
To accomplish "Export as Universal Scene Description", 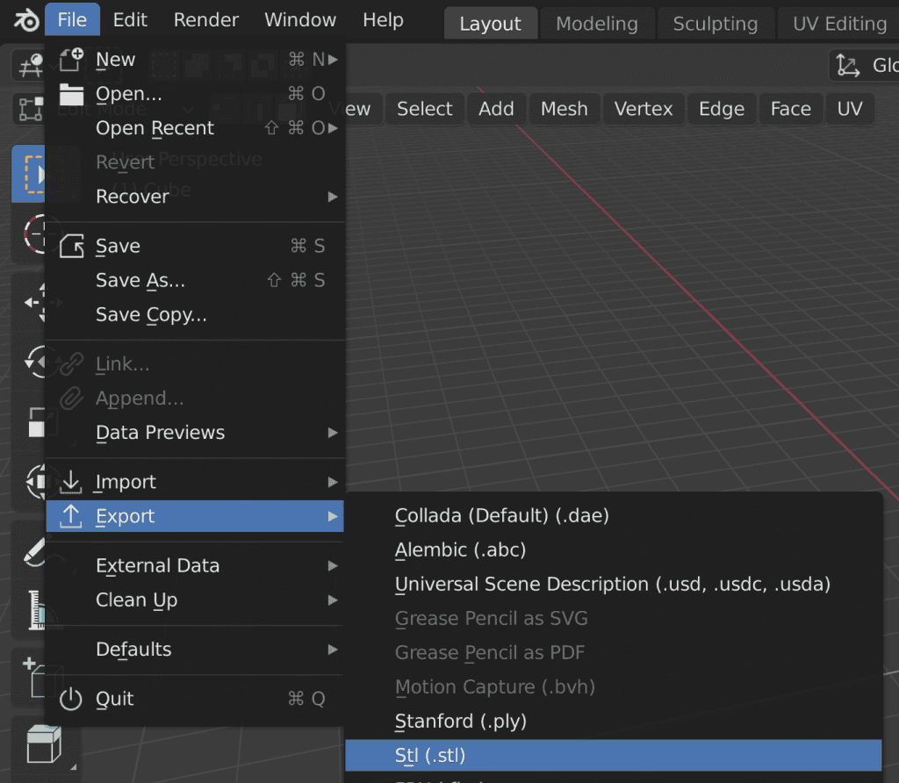I will pos(614,584).
